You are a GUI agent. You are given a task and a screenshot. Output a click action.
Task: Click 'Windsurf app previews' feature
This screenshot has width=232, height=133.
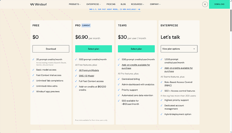[48, 92]
